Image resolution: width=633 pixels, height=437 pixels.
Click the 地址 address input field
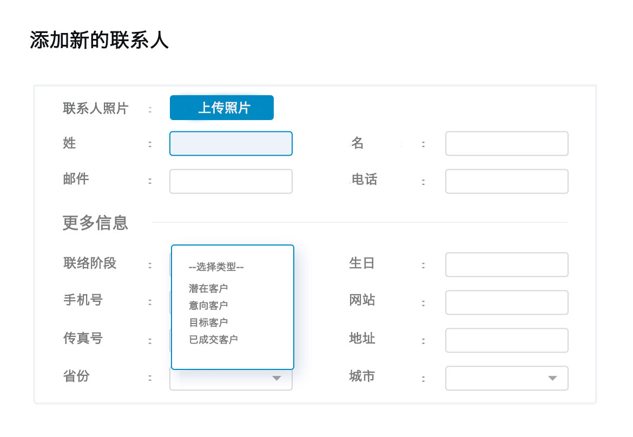[506, 340]
